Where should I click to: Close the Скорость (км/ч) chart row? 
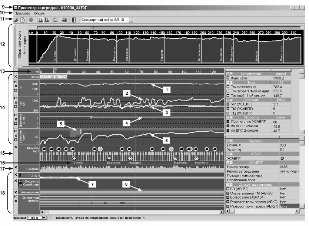[16, 135]
